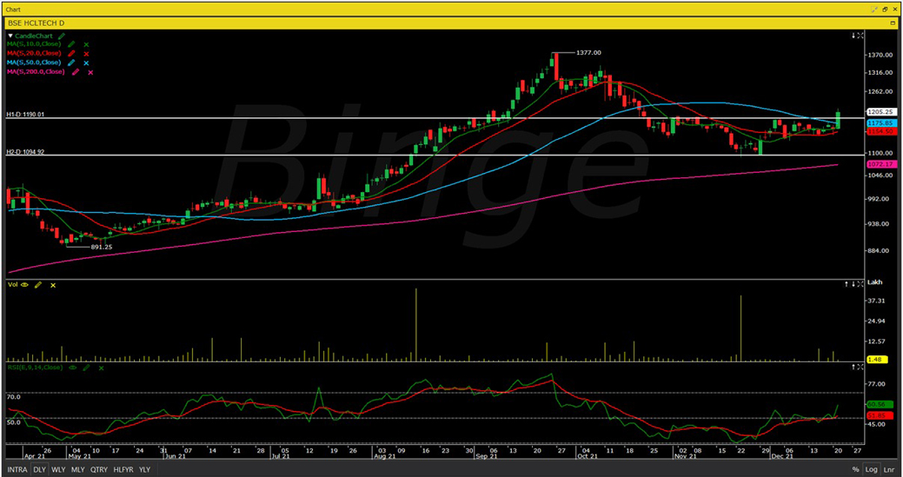The height and width of the screenshot is (477, 903).
Task: Move the Vol panel up with arrow
Action: click(x=847, y=284)
